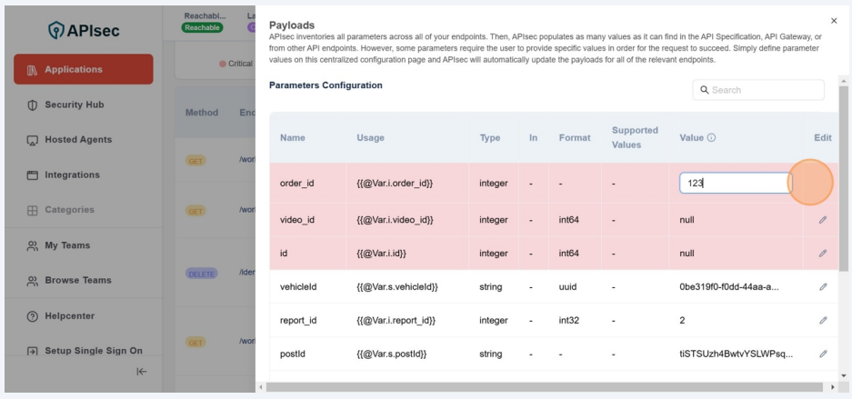Click the Helpcenter question mark icon
This screenshot has height=399, width=852.
click(32, 316)
